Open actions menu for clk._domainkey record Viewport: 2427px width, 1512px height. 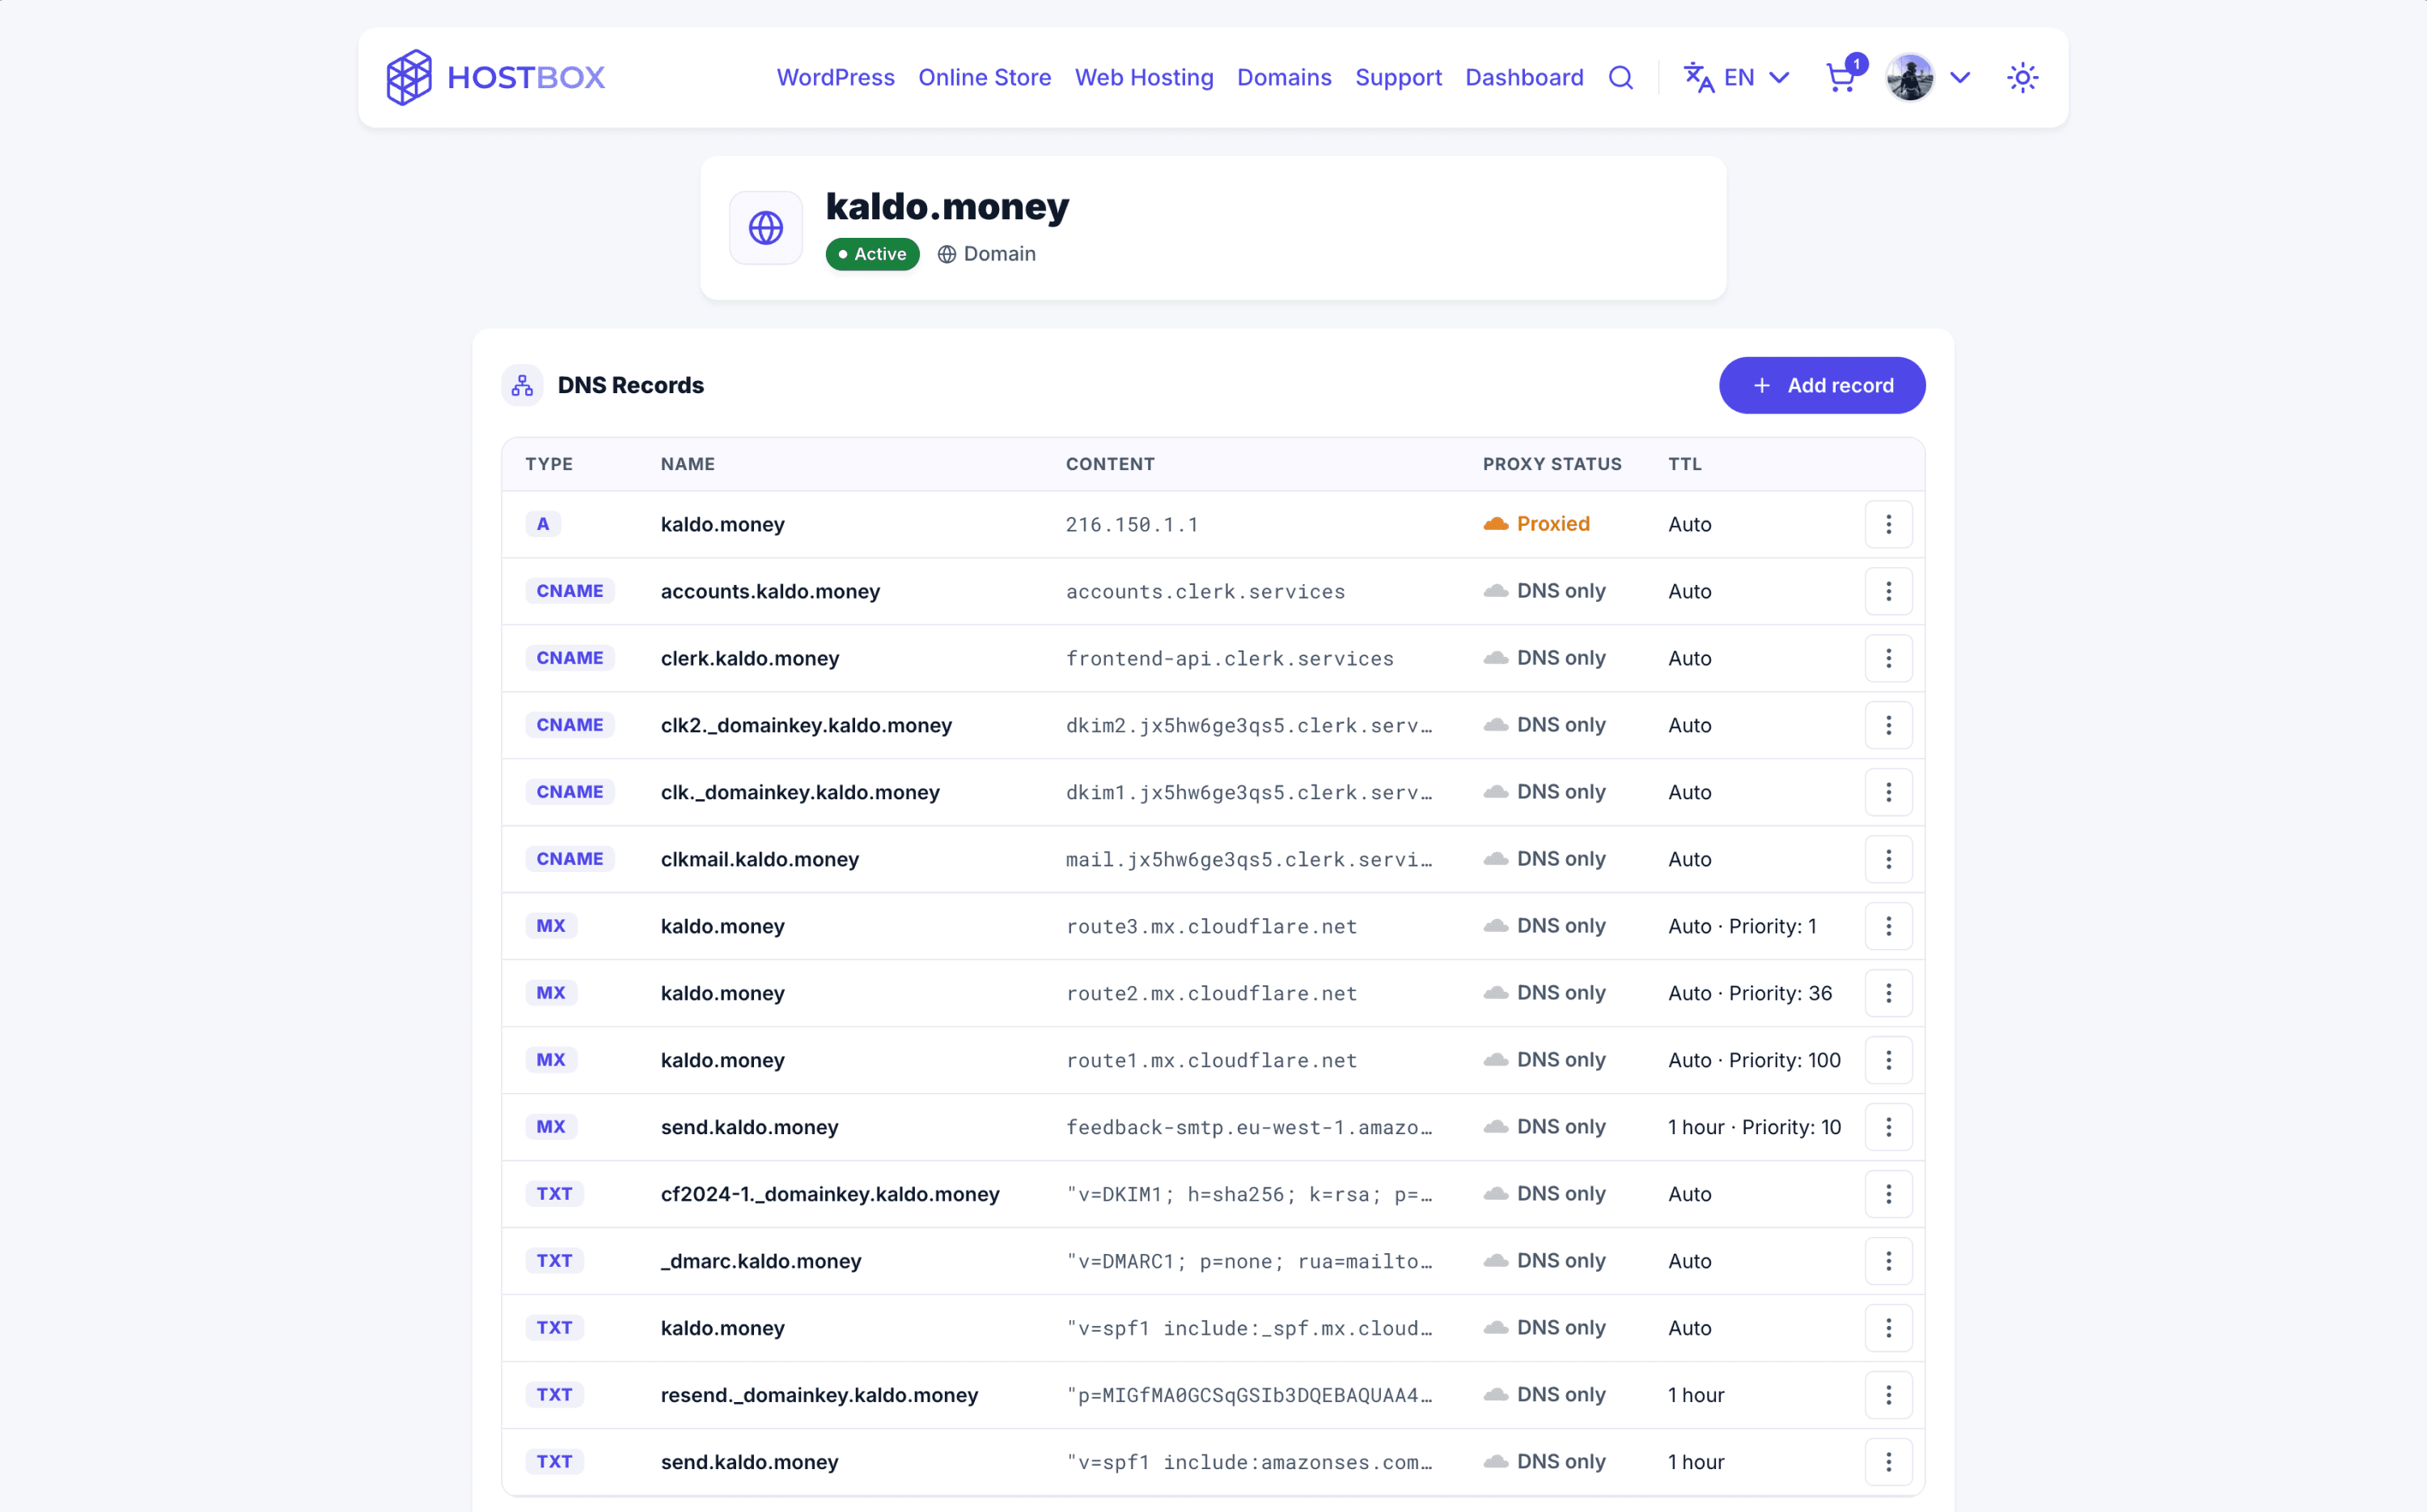(1888, 792)
